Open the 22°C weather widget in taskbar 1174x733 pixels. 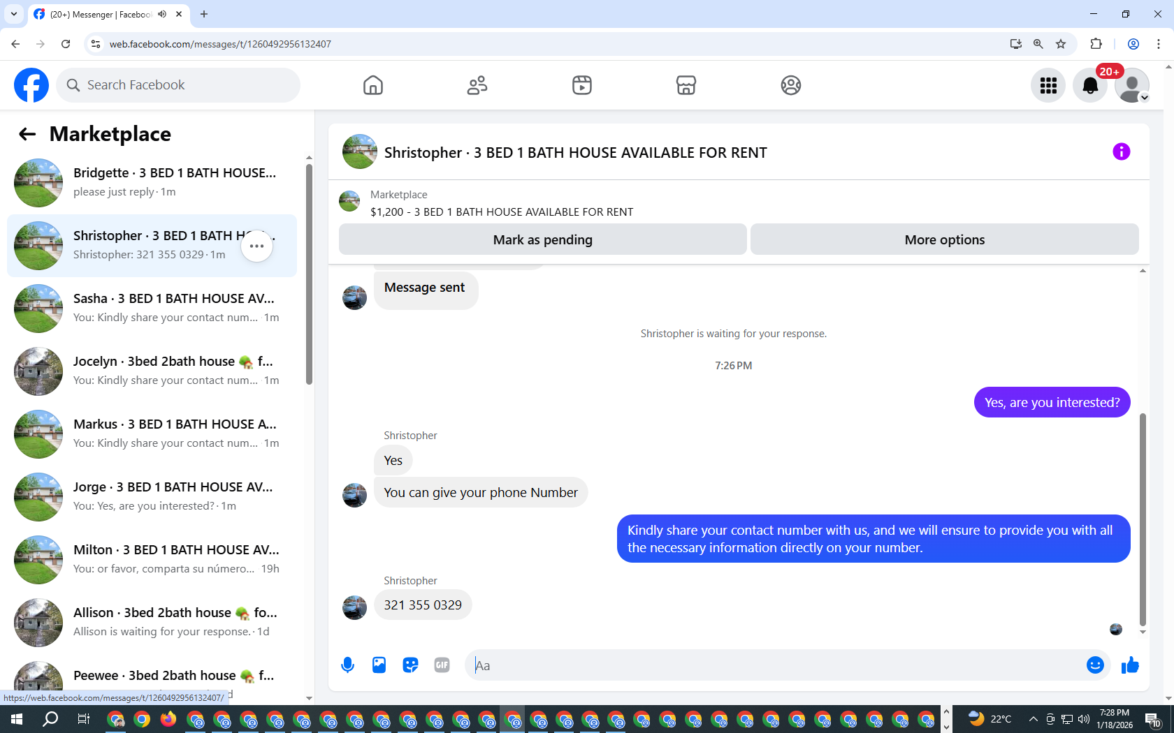pos(990,719)
